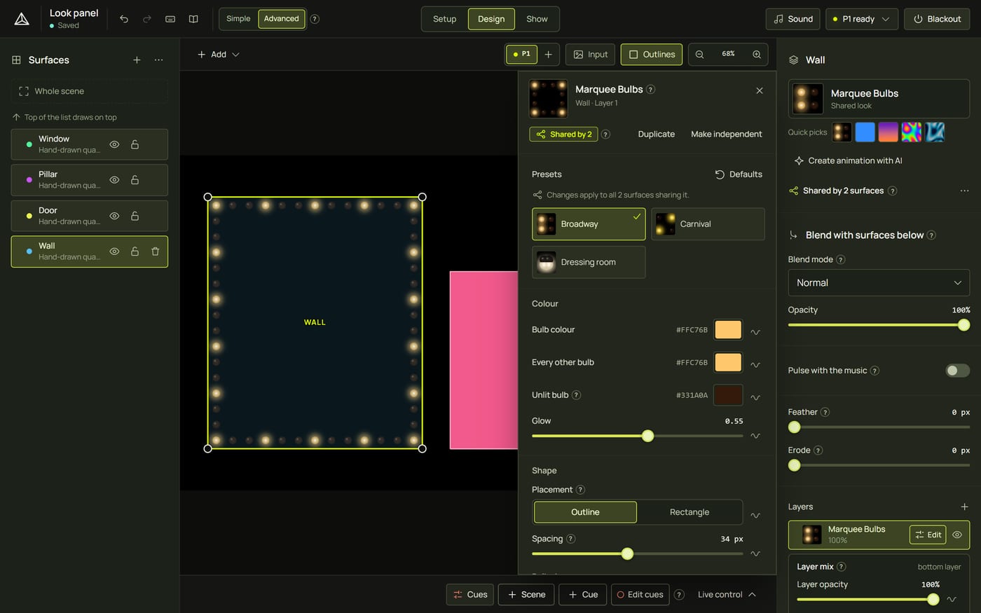Lock the Pillar surface
This screenshot has height=613, width=981.
(x=135, y=180)
